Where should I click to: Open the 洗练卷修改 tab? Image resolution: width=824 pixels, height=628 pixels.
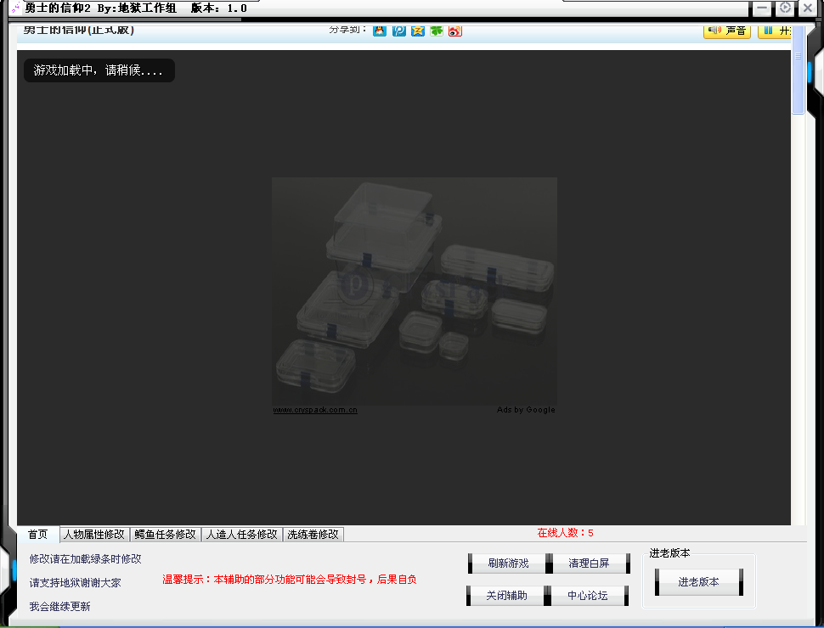click(x=313, y=535)
